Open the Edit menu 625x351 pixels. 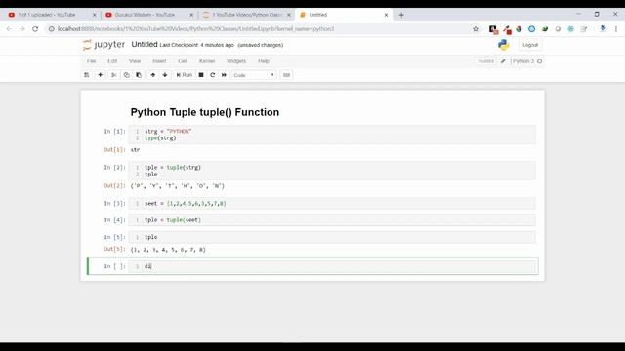(x=112, y=61)
